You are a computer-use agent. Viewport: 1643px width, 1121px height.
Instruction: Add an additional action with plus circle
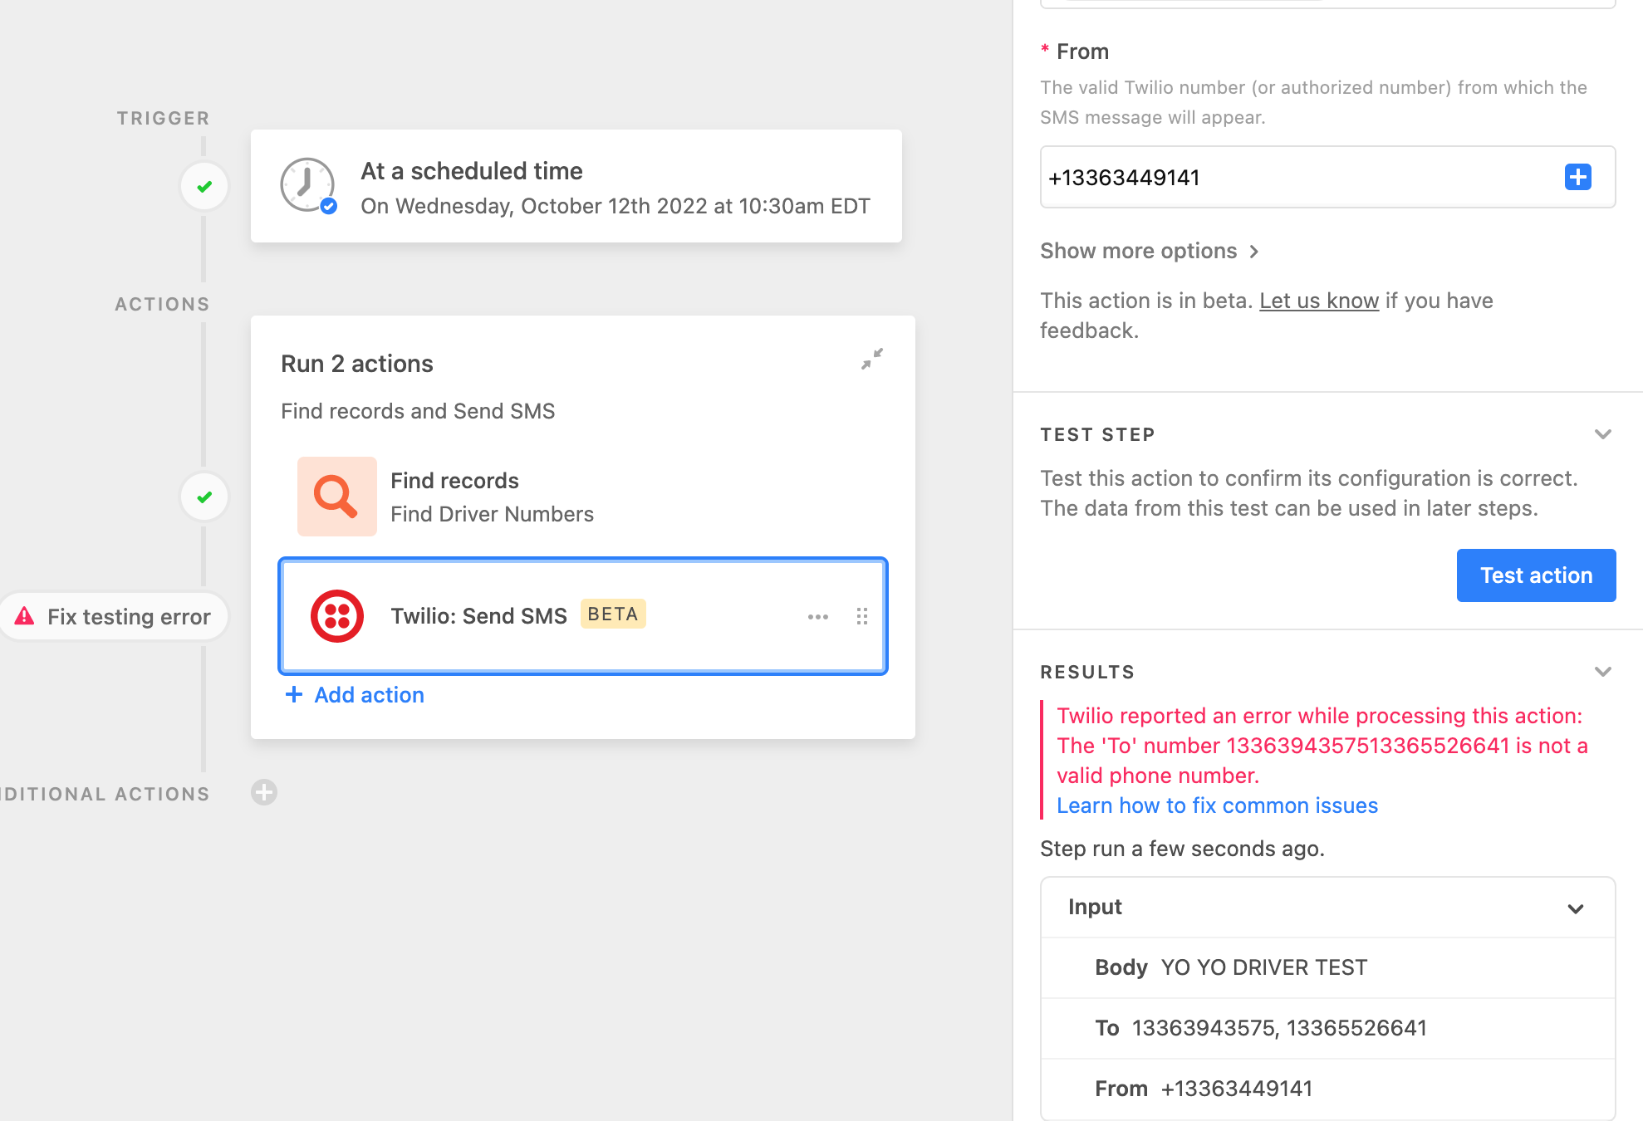(264, 792)
